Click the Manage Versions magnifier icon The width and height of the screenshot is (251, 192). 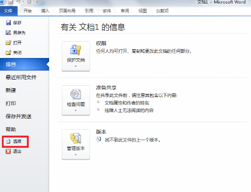coord(75,138)
